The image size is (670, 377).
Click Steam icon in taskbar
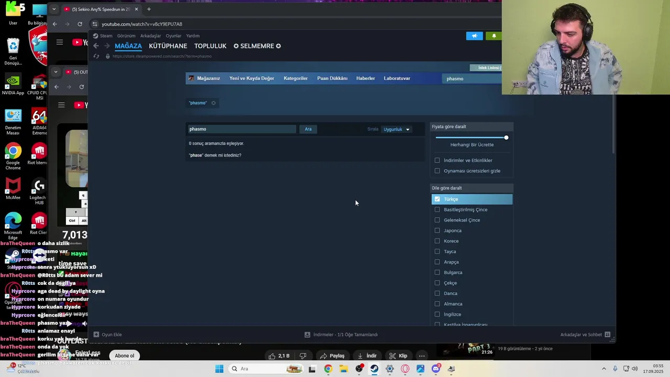[374, 369]
